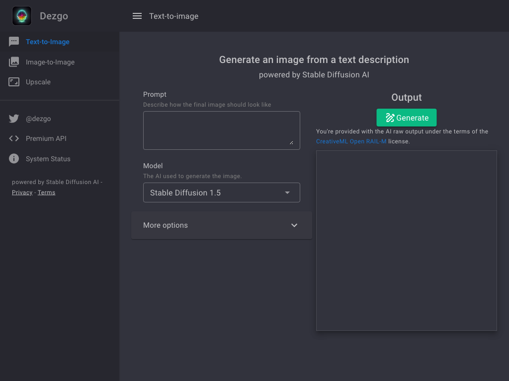509x381 pixels.
Task: Click 'Describe how the final image should look like'
Action: tap(207, 105)
